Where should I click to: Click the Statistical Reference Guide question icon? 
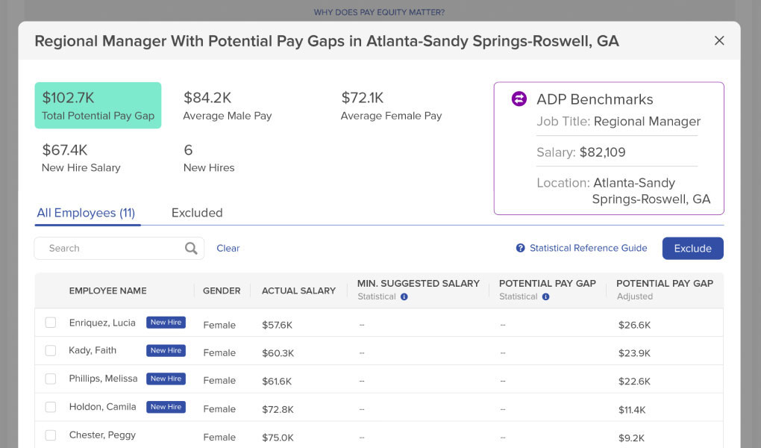point(520,249)
